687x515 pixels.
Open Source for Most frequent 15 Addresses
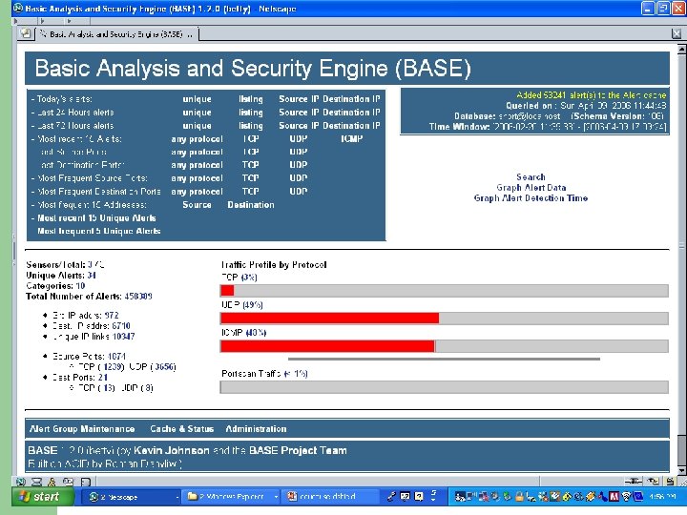[197, 205]
